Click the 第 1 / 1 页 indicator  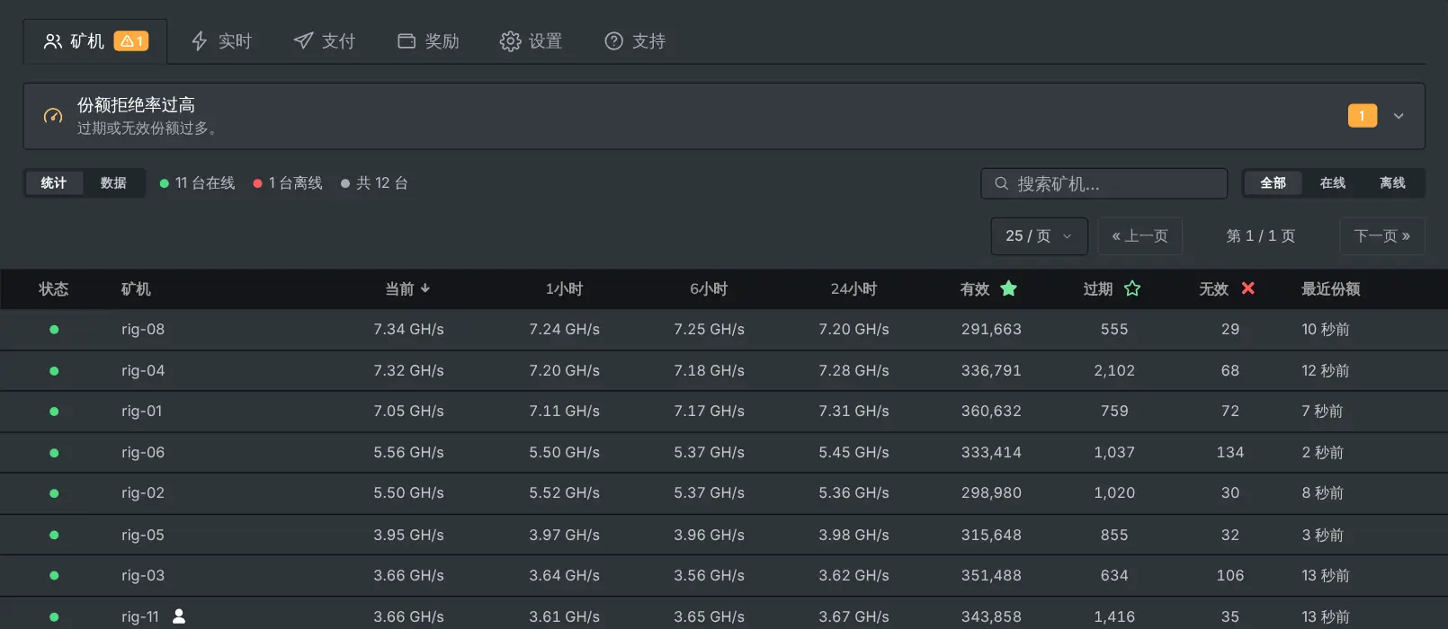click(1261, 236)
